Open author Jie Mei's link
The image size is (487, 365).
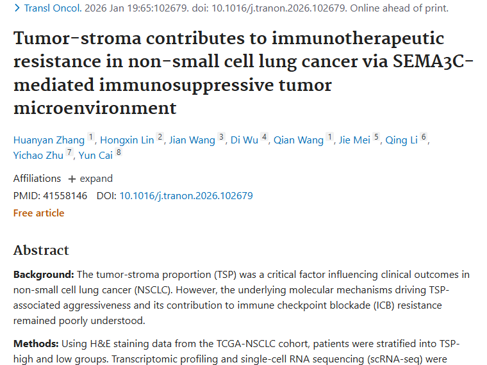[354, 140]
